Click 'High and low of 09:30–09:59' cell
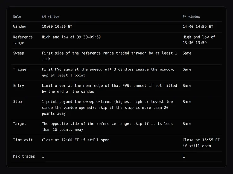Viewport: 233px width, 174px height. tap(71, 37)
